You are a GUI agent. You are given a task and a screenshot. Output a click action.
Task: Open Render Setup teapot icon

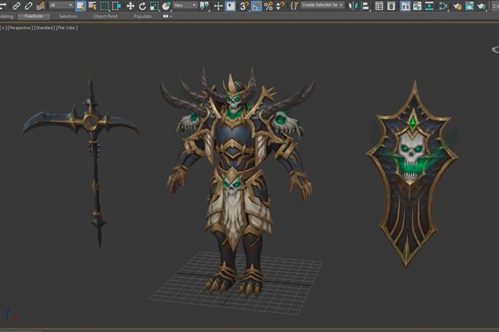(457, 6)
